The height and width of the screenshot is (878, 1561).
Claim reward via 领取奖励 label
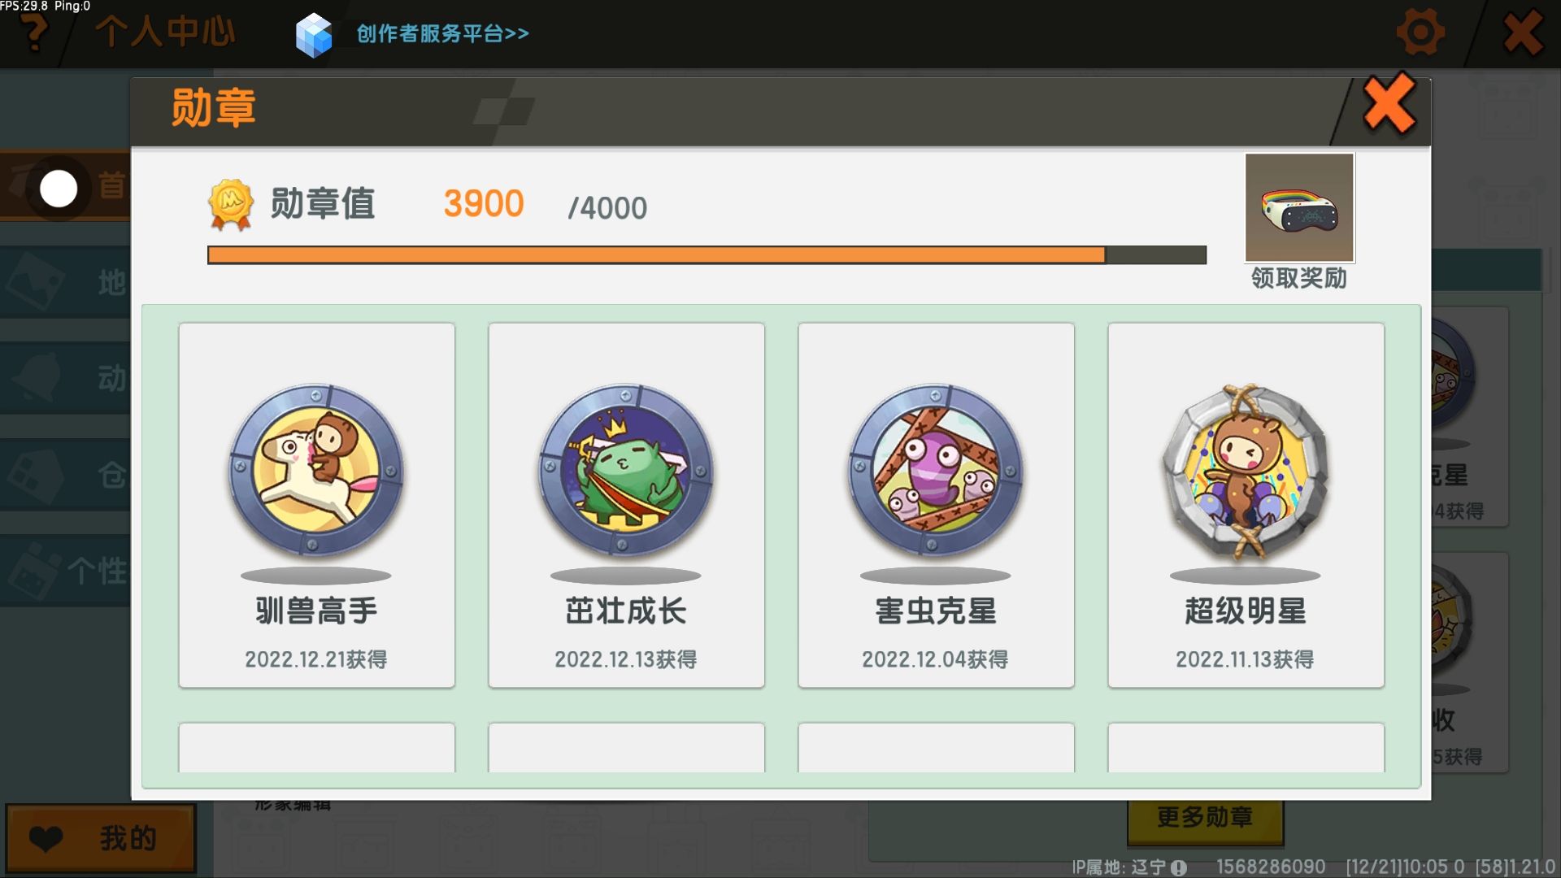point(1299,278)
